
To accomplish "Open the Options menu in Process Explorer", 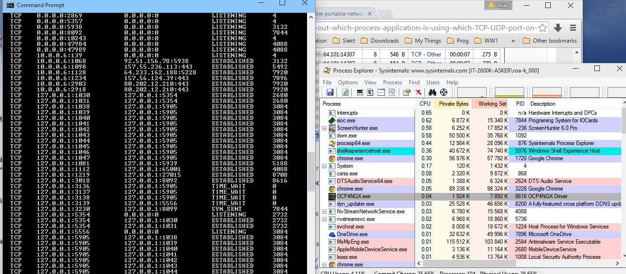I will [348, 82].
